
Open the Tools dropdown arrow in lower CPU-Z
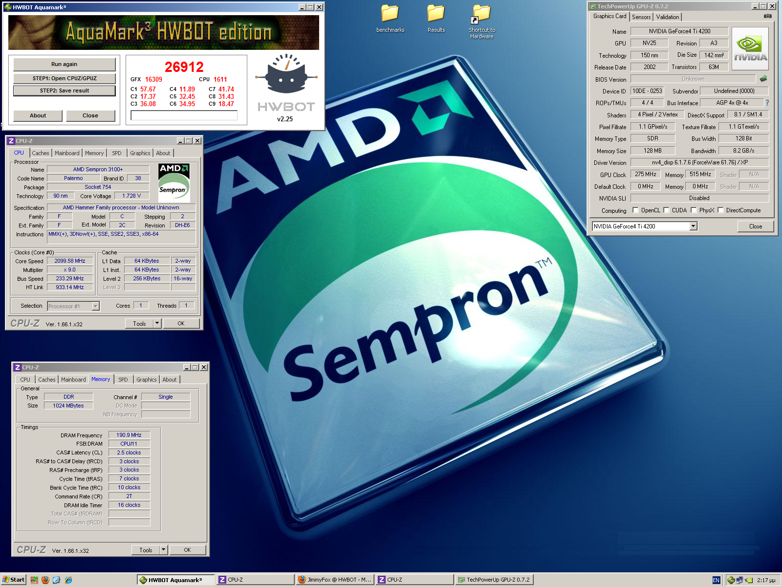163,550
